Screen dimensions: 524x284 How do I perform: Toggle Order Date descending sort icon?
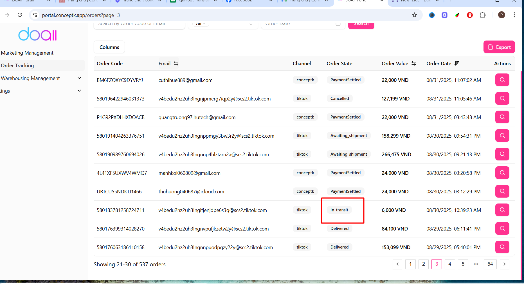(x=456, y=63)
